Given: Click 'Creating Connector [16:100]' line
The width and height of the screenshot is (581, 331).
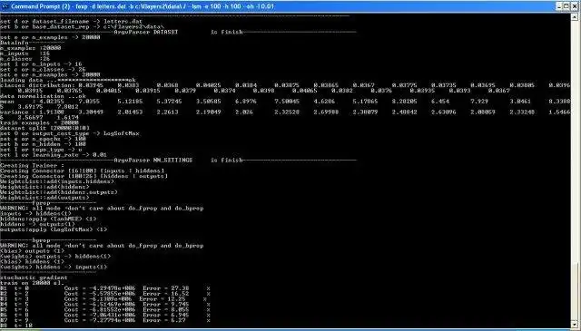Looking at the screenshot, I should tap(83, 170).
